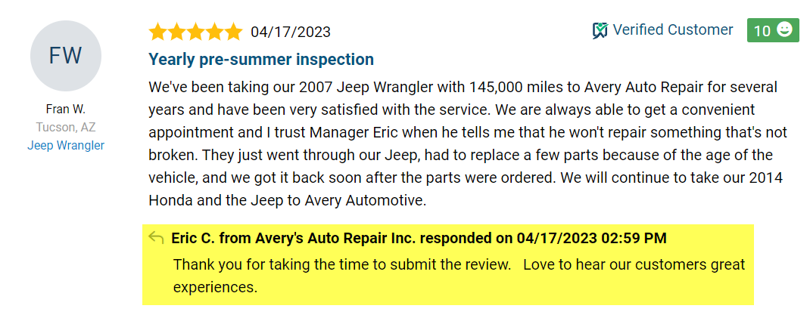Open the "Yearly pre-summer inspection" review title

pyautogui.click(x=261, y=59)
